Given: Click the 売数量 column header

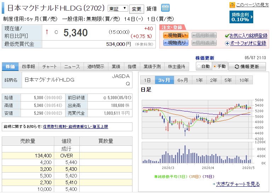Looking at the screenshot, I should click(28, 141).
